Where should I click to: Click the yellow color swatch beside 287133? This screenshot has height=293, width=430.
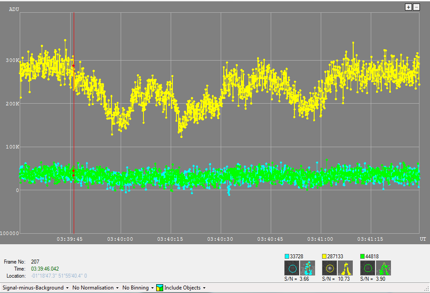click(x=325, y=256)
